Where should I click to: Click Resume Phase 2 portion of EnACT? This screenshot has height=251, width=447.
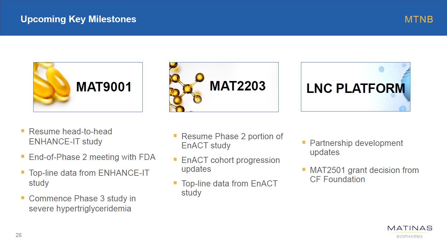pyautogui.click(x=232, y=141)
